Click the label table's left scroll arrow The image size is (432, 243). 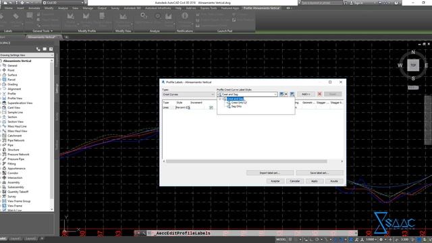tap(164, 161)
